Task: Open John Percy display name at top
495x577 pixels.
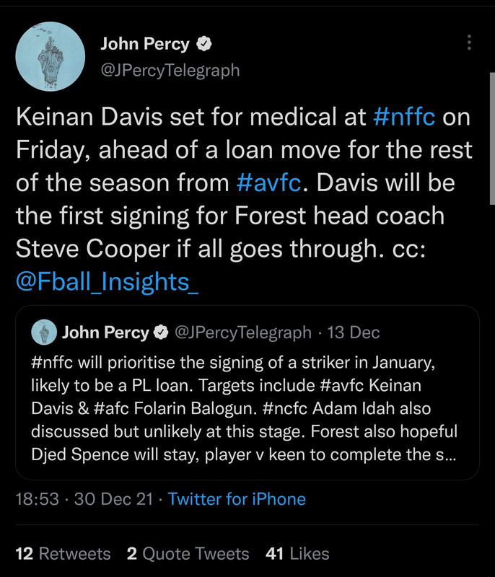Action: tap(145, 44)
